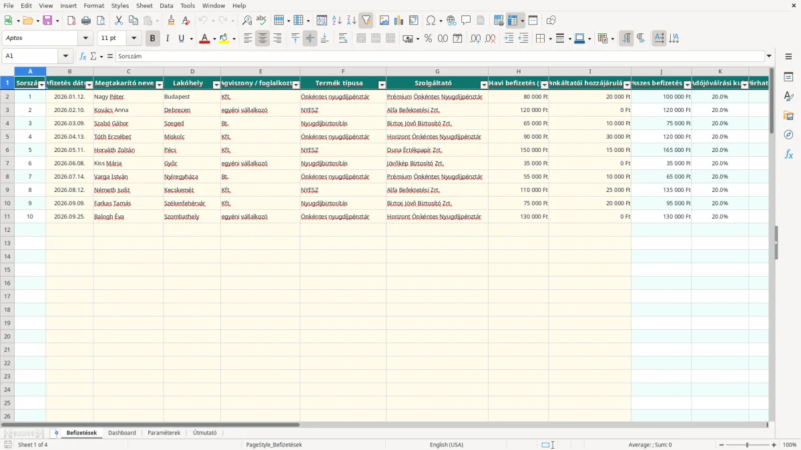The height and width of the screenshot is (450, 801).
Task: Click the Clone Formatting paintbrush icon
Action: click(171, 21)
